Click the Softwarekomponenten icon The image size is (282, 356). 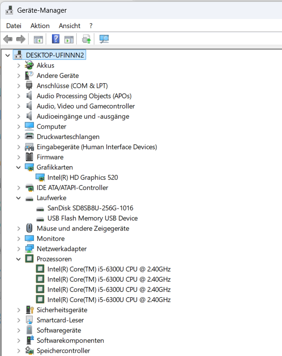click(29, 340)
